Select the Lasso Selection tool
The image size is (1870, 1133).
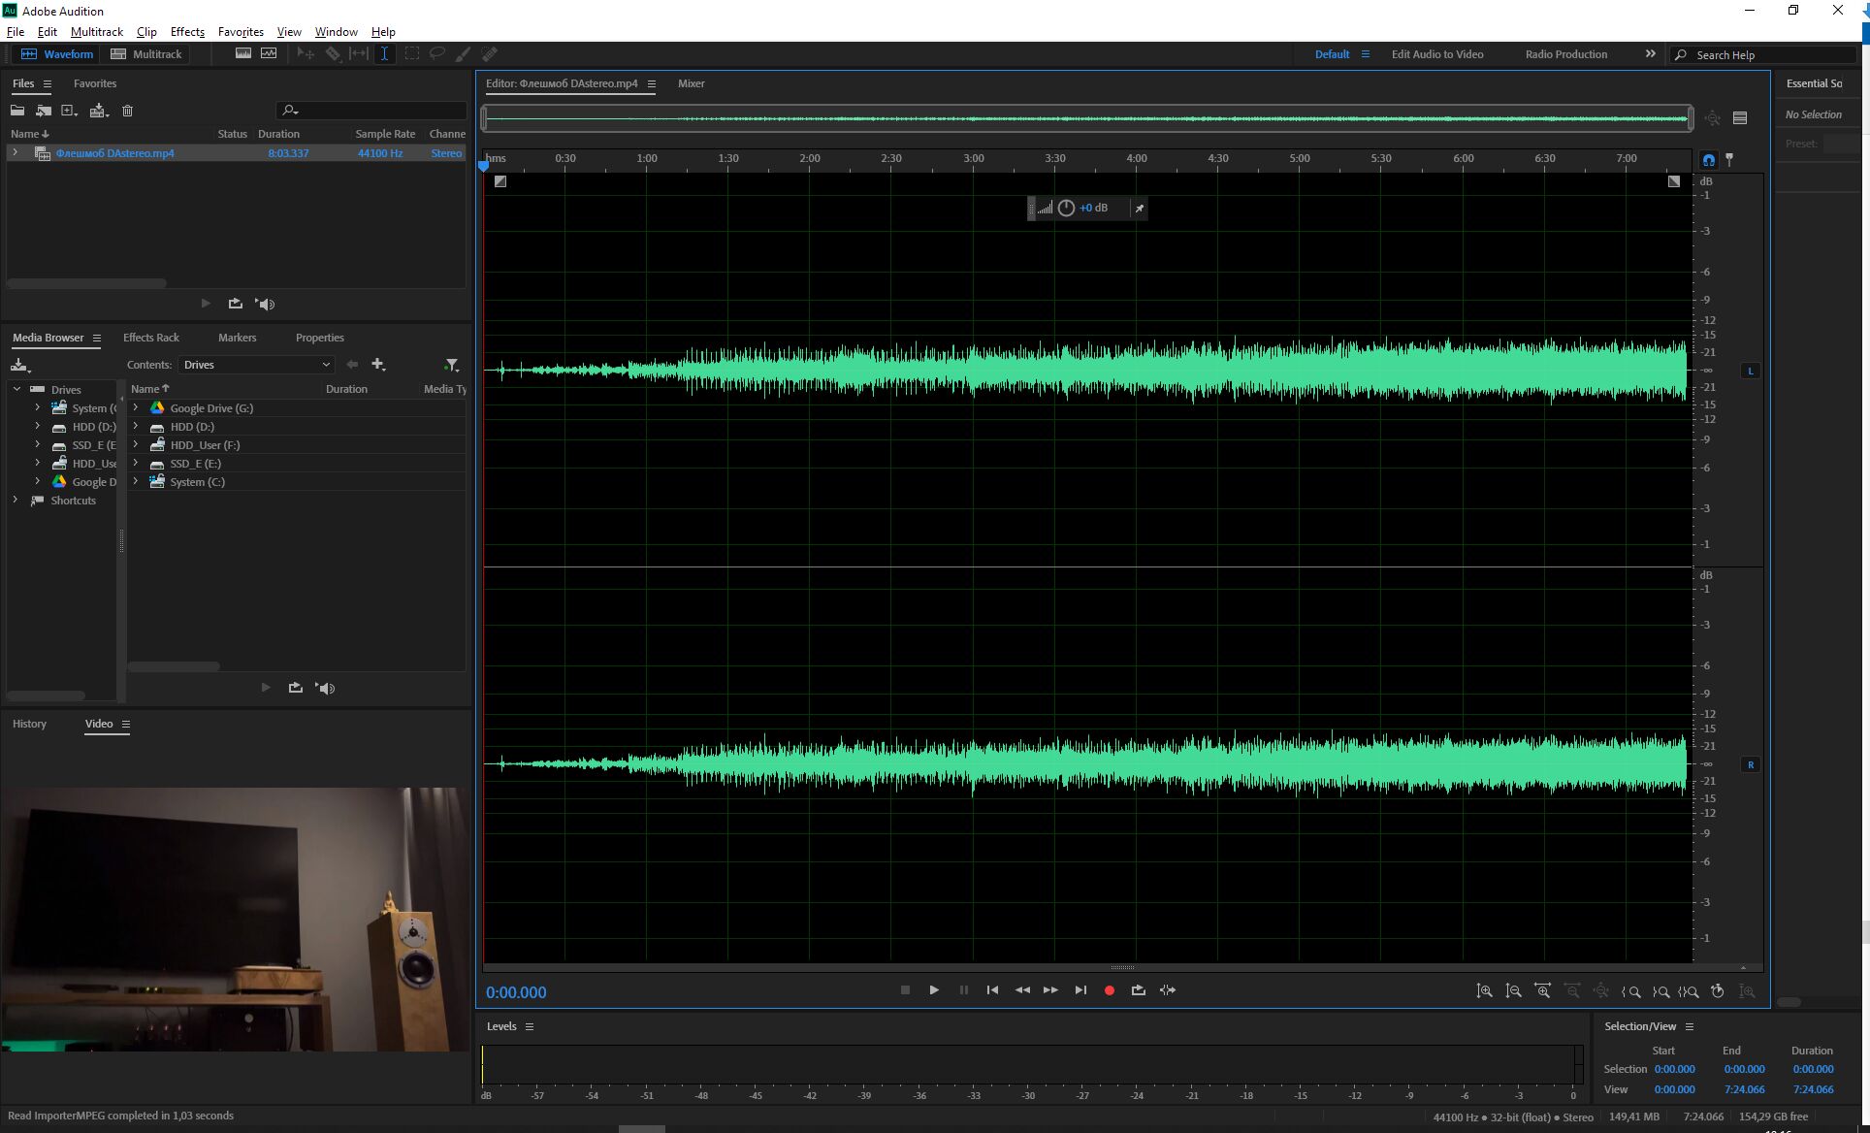coord(437,54)
